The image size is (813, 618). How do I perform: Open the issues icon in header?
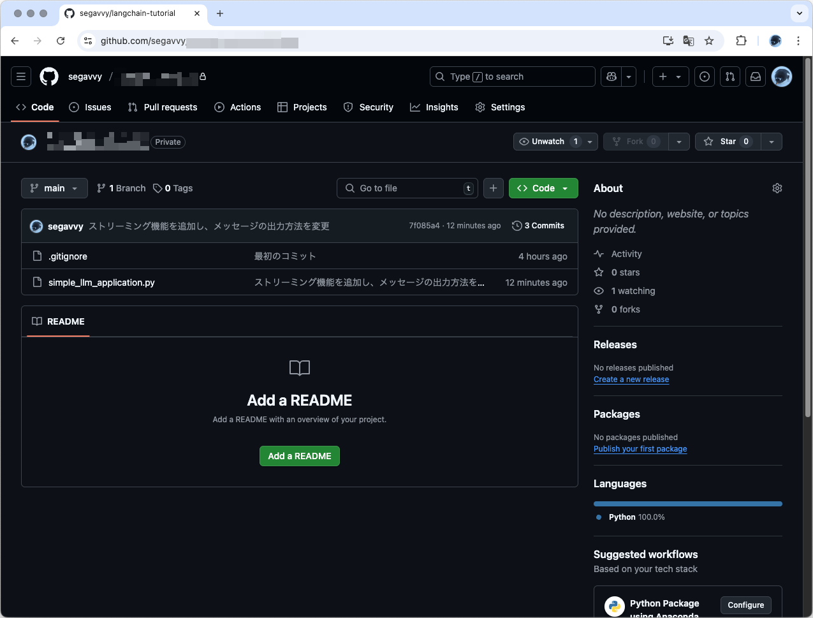pos(705,77)
